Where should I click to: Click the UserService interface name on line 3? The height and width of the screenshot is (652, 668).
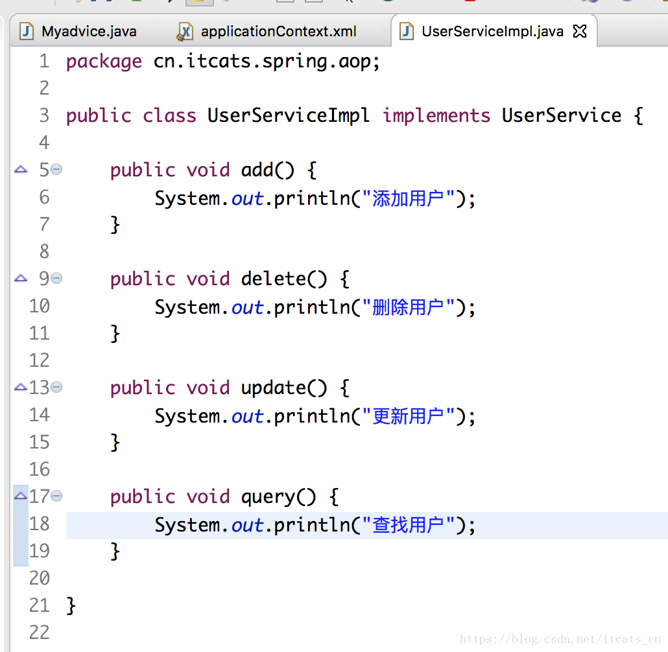[562, 116]
